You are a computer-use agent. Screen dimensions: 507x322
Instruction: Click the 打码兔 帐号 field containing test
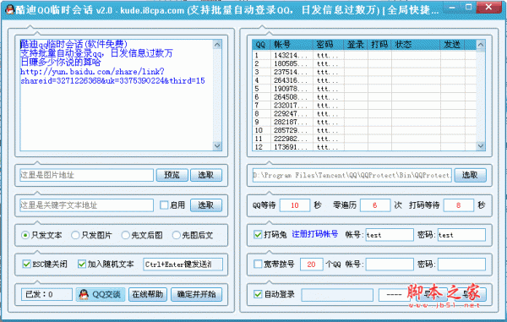390,235
